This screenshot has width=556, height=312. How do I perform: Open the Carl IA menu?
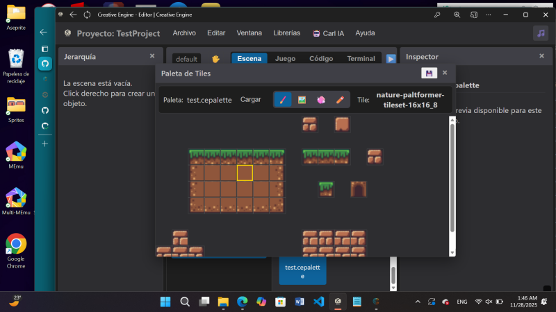[x=329, y=33]
